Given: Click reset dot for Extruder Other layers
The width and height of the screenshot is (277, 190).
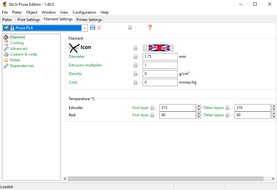Looking at the screenshot, I should pyautogui.click(x=232, y=108).
